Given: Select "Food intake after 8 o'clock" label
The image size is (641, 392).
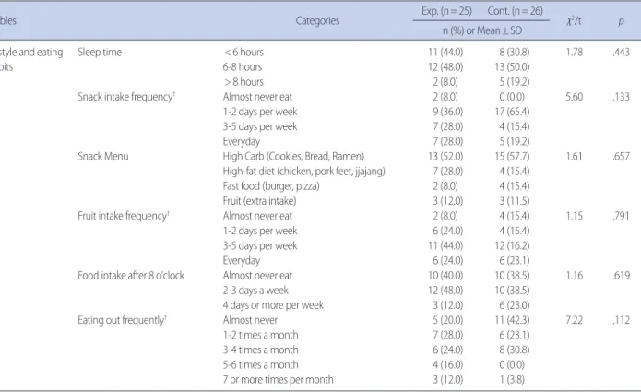Looking at the screenshot, I should (x=131, y=276).
